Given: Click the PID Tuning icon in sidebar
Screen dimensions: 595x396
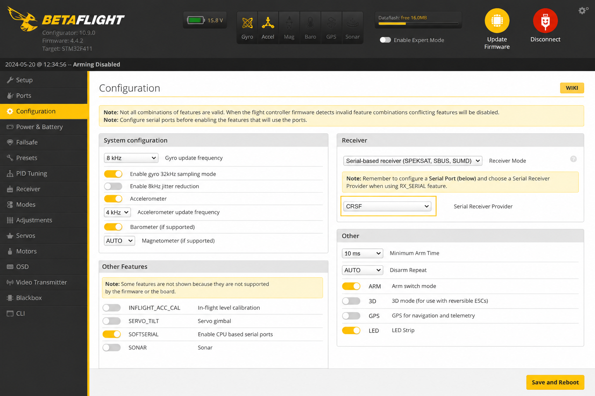Looking at the screenshot, I should coord(10,174).
